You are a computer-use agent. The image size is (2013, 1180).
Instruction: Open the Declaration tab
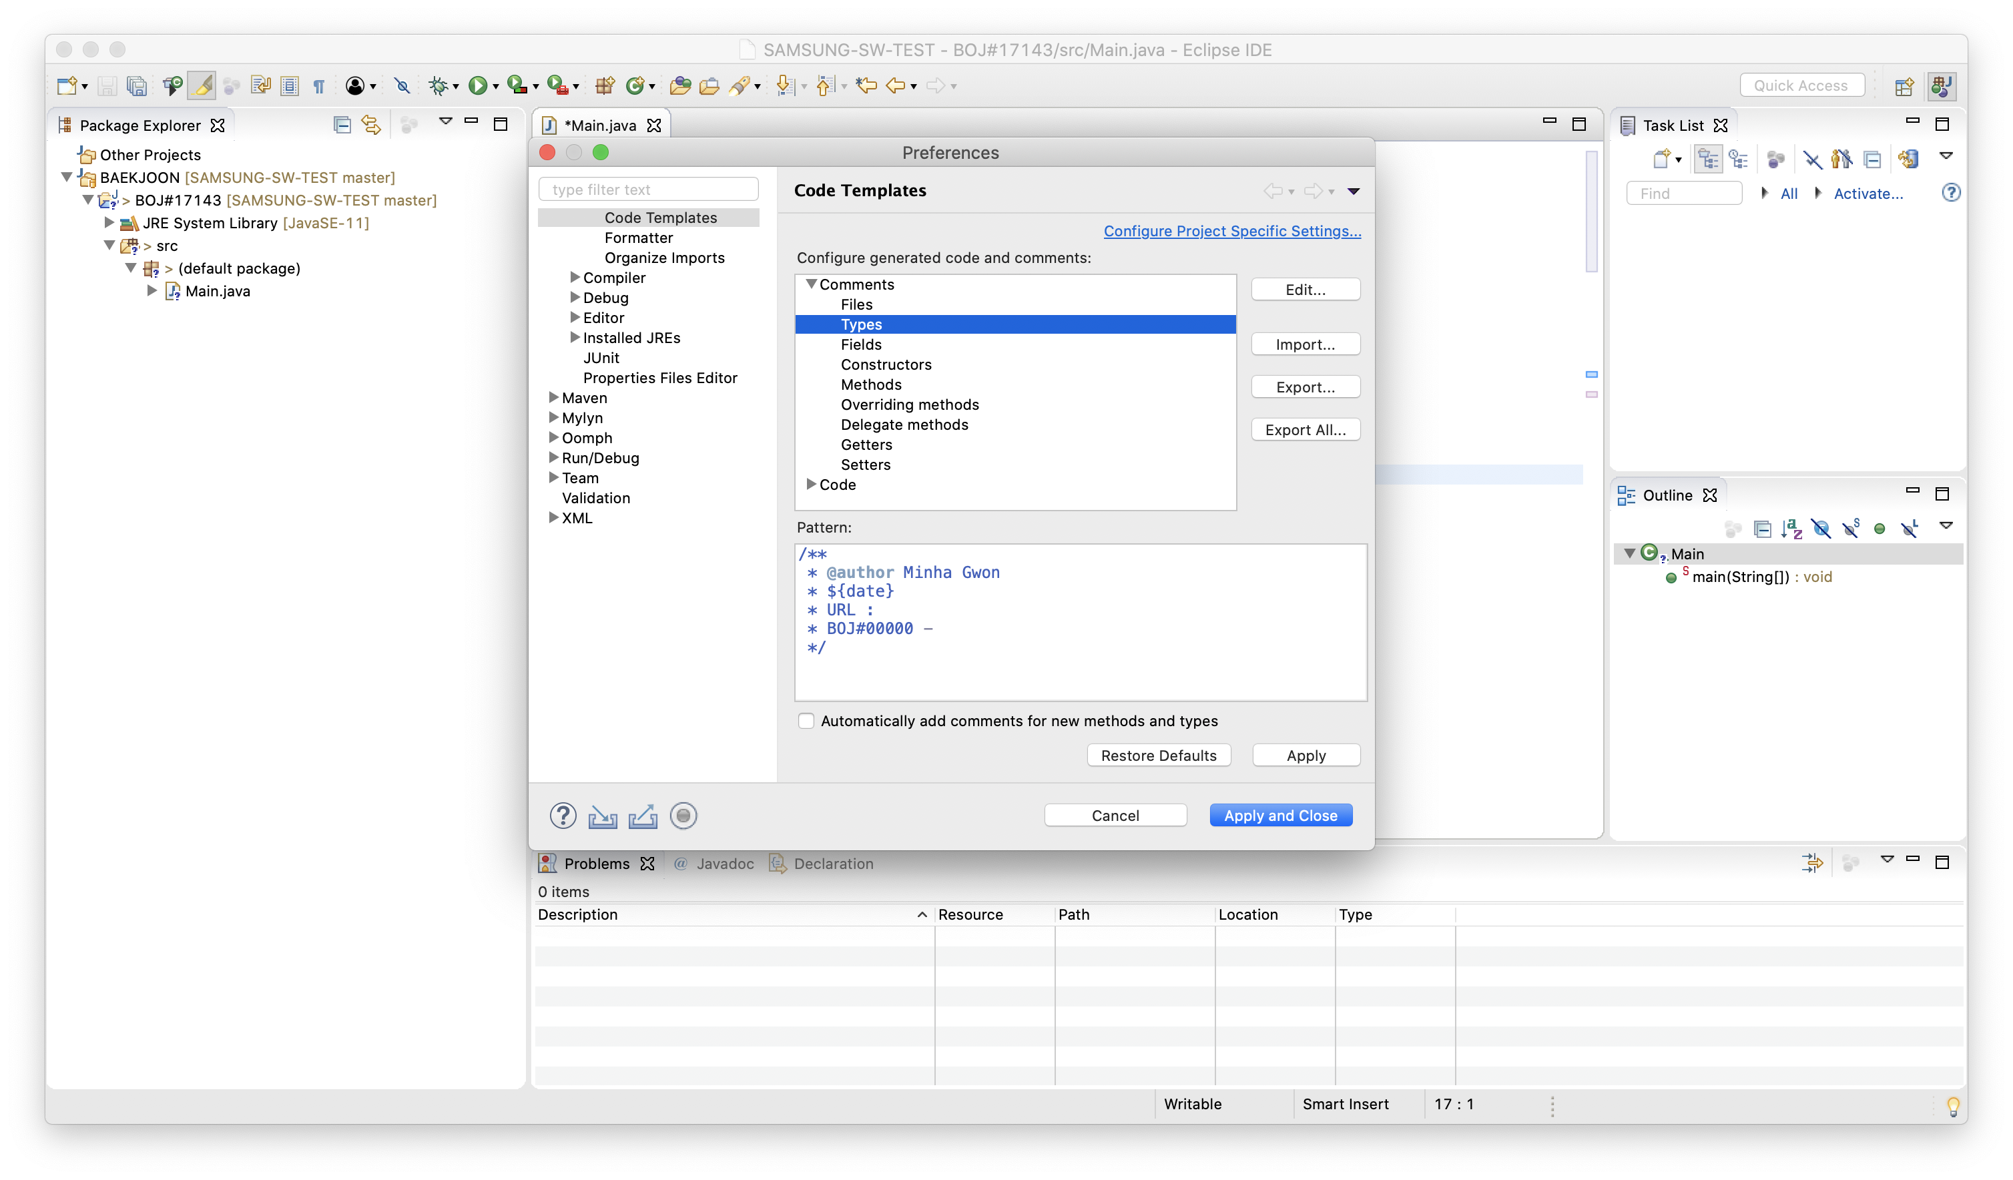pos(832,864)
